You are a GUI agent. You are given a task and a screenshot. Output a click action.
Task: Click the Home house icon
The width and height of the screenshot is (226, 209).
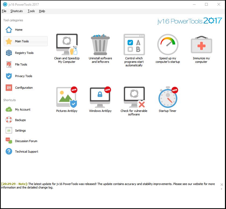point(9,30)
